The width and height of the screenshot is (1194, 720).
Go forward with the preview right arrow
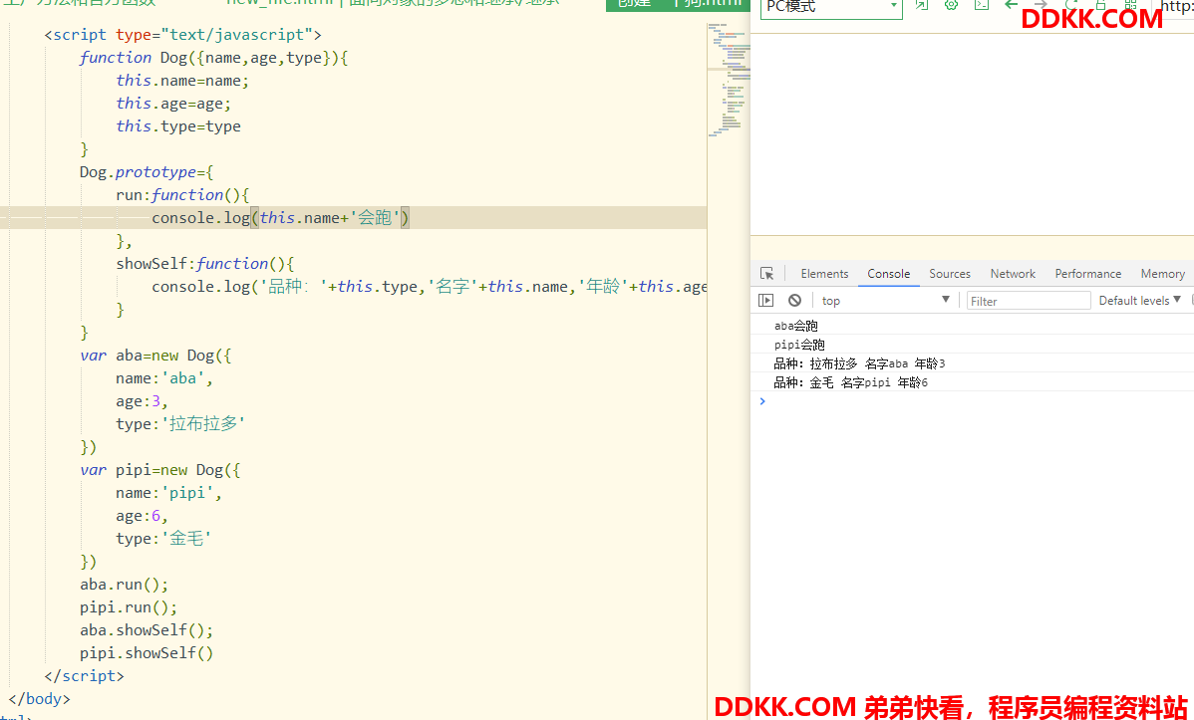(x=1041, y=5)
